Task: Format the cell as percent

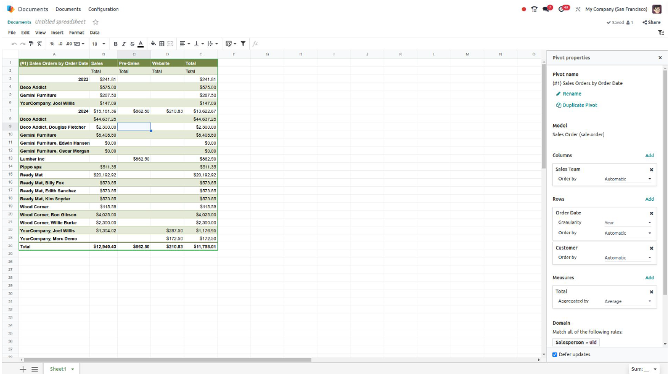Action: (x=52, y=44)
